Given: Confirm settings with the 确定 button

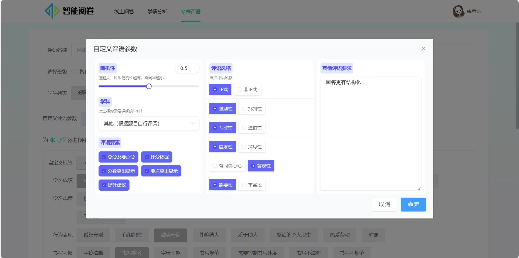Looking at the screenshot, I should click(413, 204).
